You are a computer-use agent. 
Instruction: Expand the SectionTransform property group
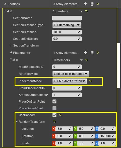11,45
